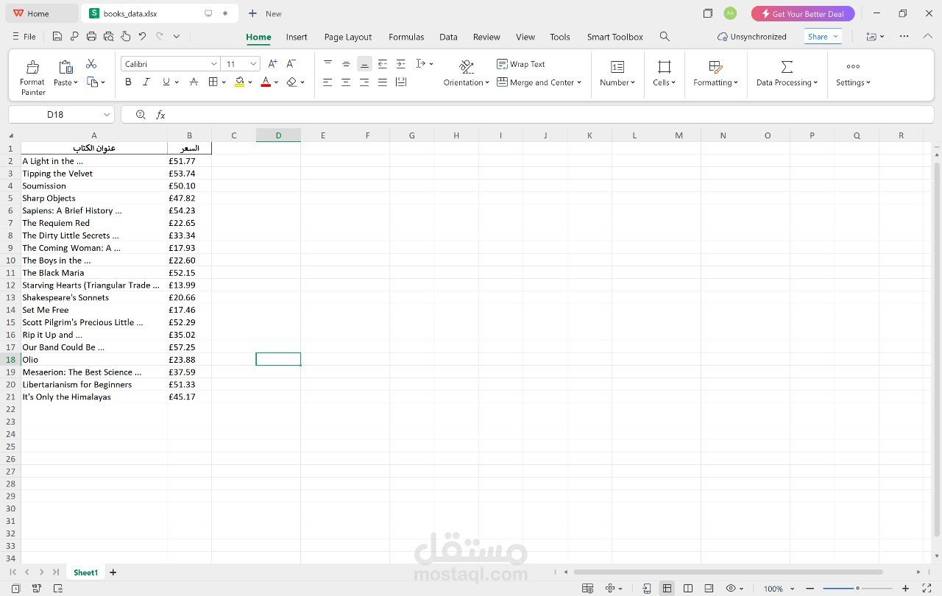Open the Calibri font name dropdown

(x=214, y=64)
